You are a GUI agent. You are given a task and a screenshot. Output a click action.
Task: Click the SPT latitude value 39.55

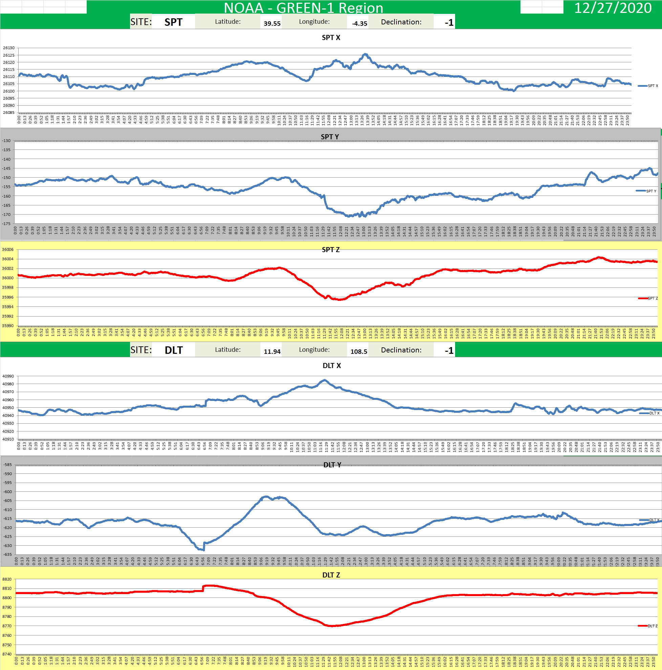tap(272, 23)
